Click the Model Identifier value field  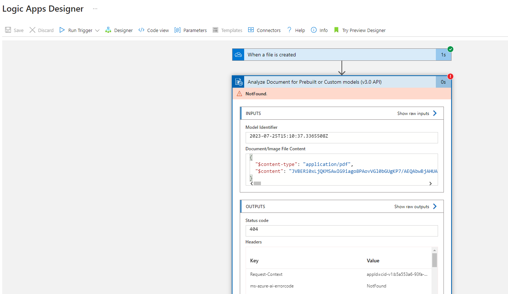(x=341, y=138)
